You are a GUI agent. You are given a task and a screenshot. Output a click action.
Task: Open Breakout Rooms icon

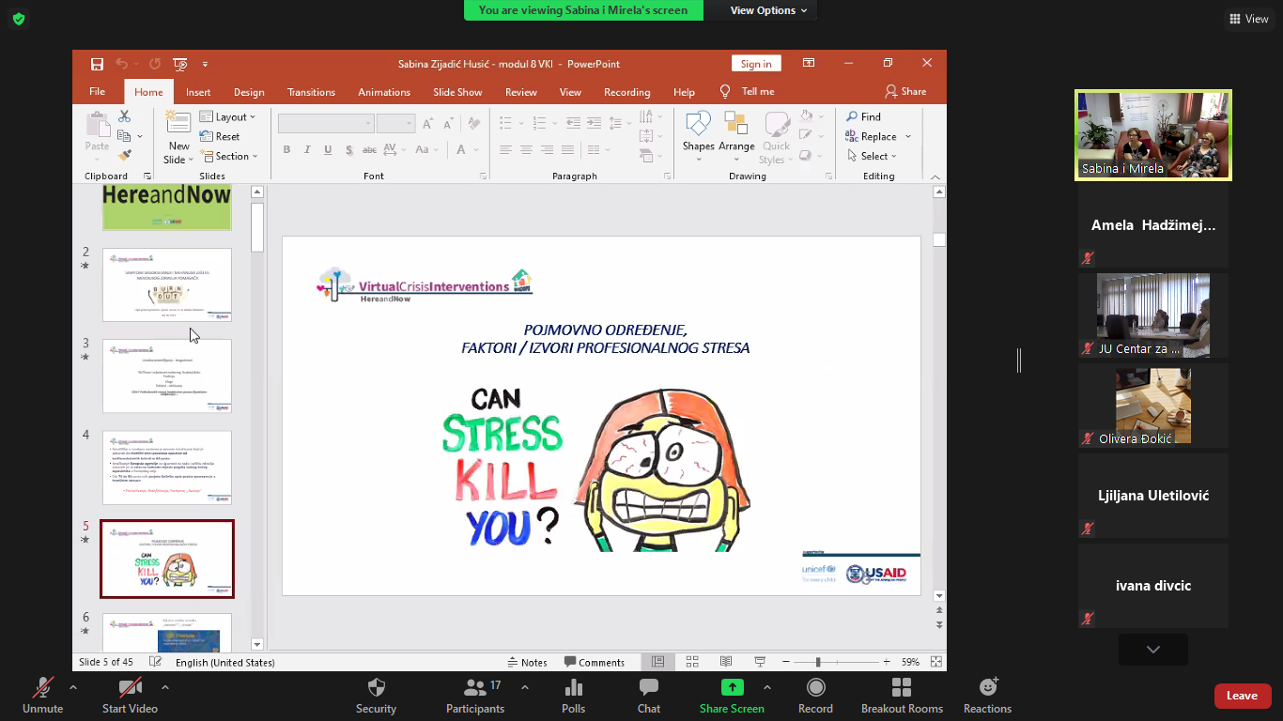pos(902,687)
